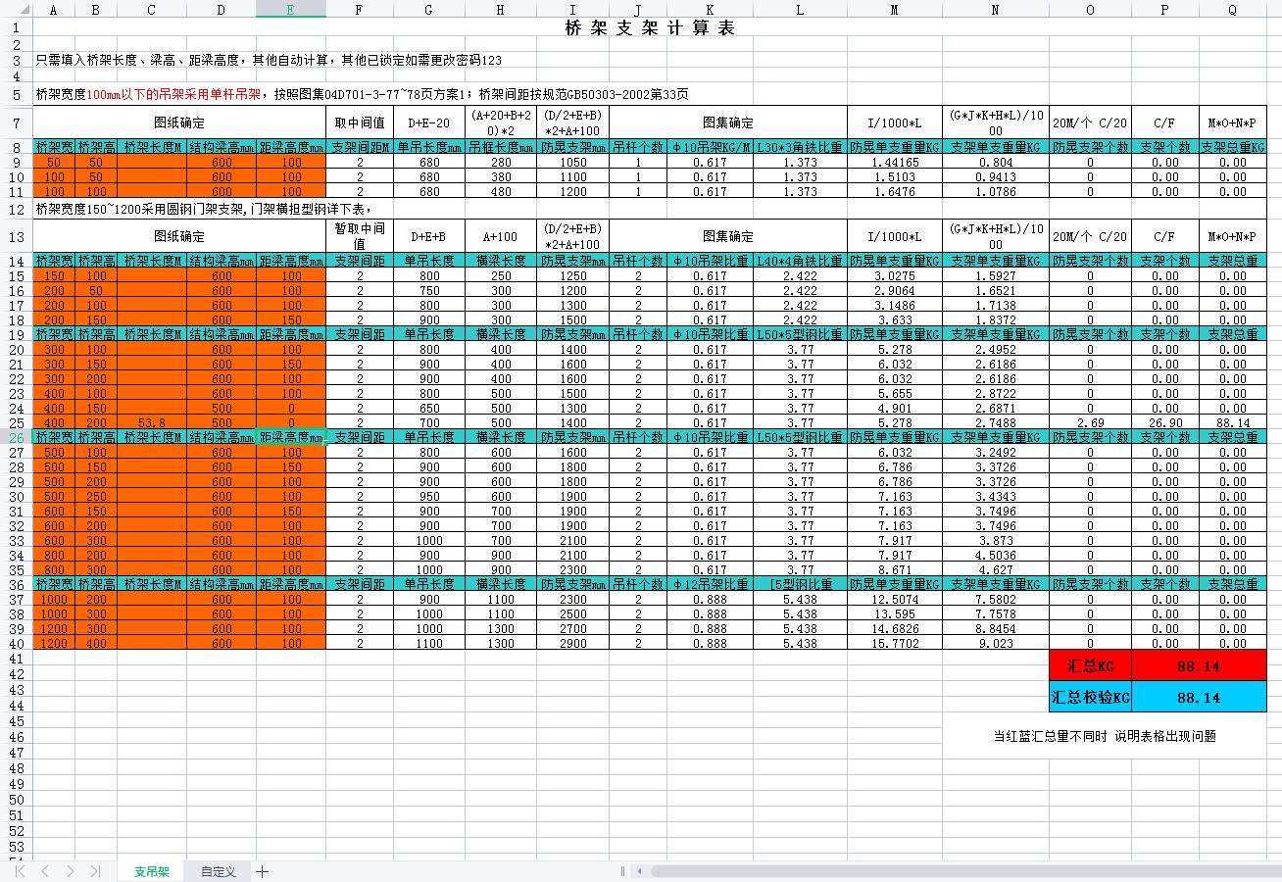Click the title cell 桥架支架计算表
Viewport: 1282px width, 882px height.
coord(649,28)
